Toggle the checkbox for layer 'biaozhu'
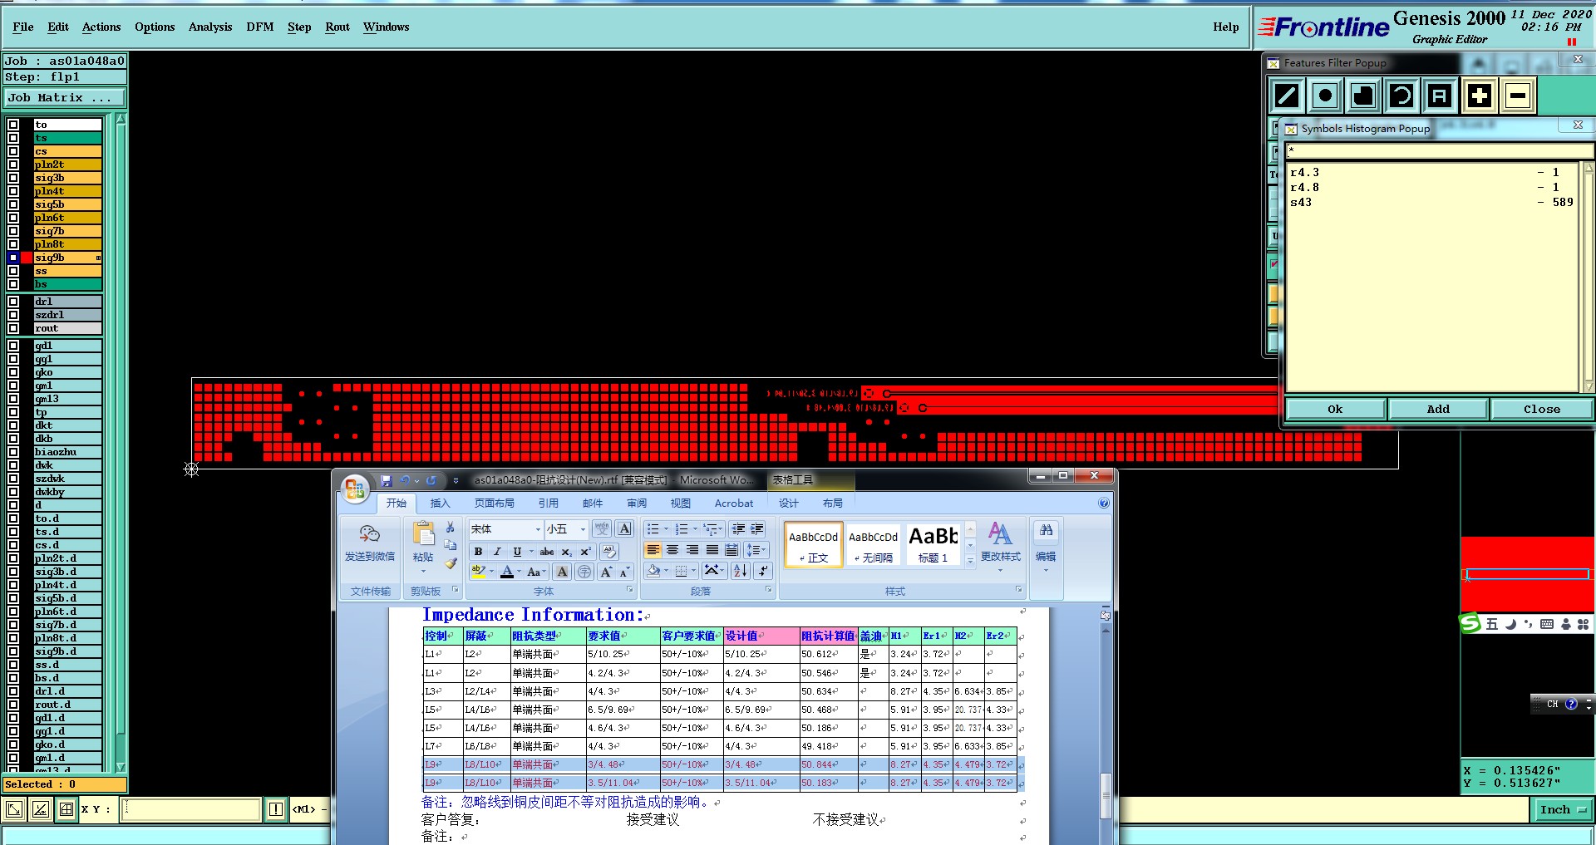1596x845 pixels. coord(13,452)
